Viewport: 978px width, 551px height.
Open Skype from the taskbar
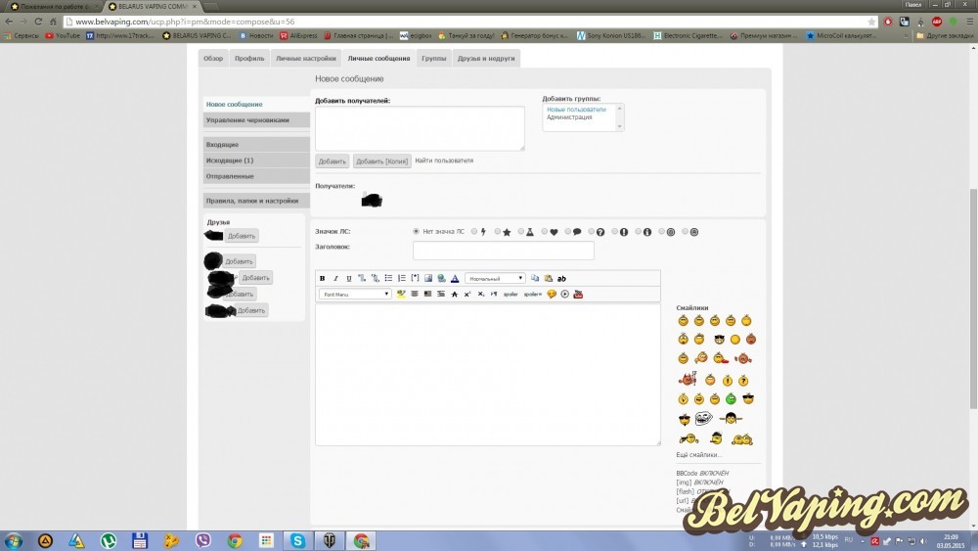[297, 540]
